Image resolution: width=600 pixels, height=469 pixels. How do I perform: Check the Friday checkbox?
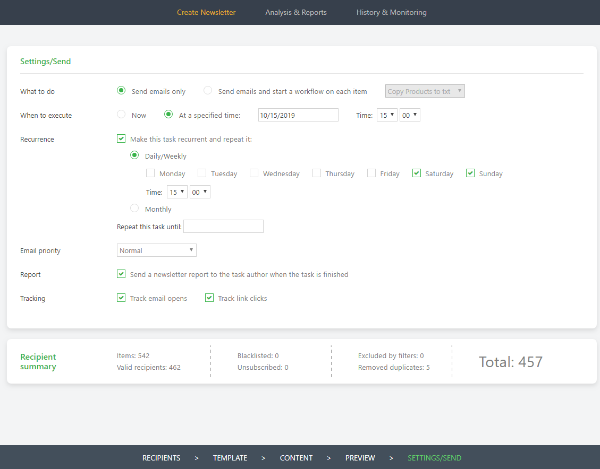click(371, 173)
